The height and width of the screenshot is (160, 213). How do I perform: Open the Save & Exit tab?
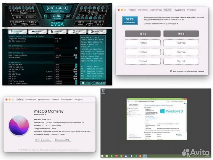pos(96,31)
